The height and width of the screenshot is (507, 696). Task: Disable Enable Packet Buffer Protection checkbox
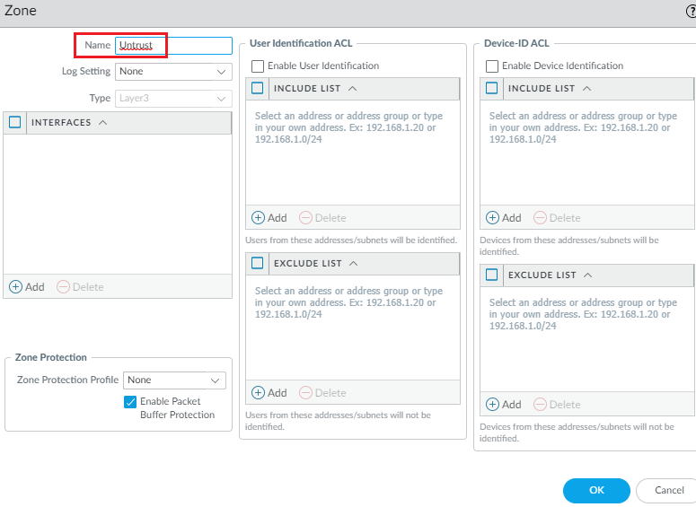[x=130, y=402]
